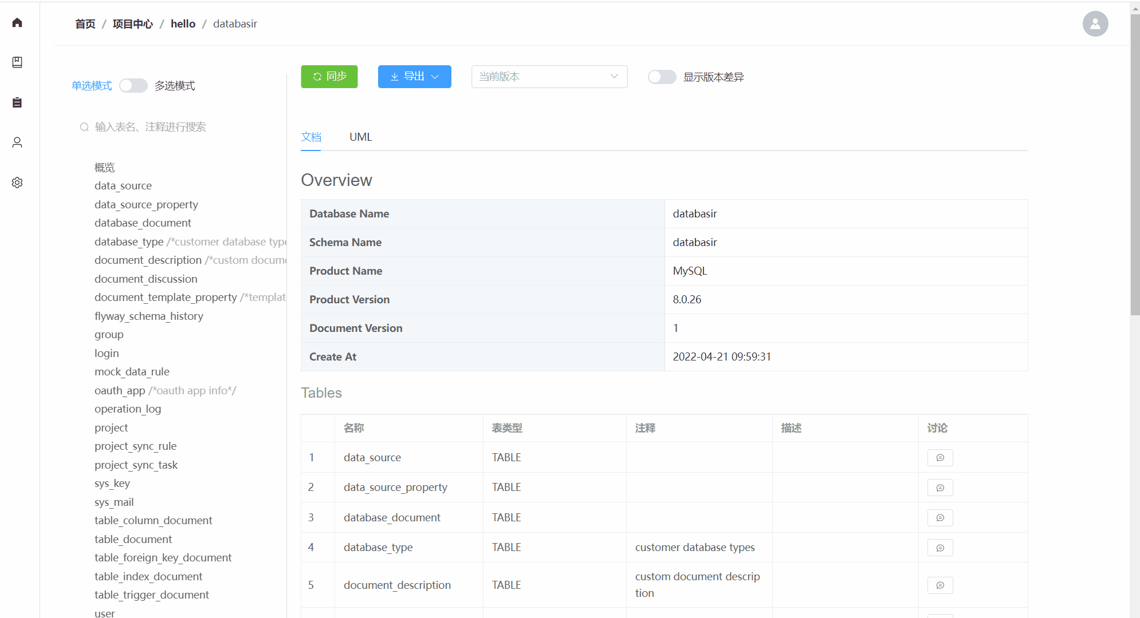Open discussion icon for data_source row
The image size is (1140, 618).
coord(939,458)
